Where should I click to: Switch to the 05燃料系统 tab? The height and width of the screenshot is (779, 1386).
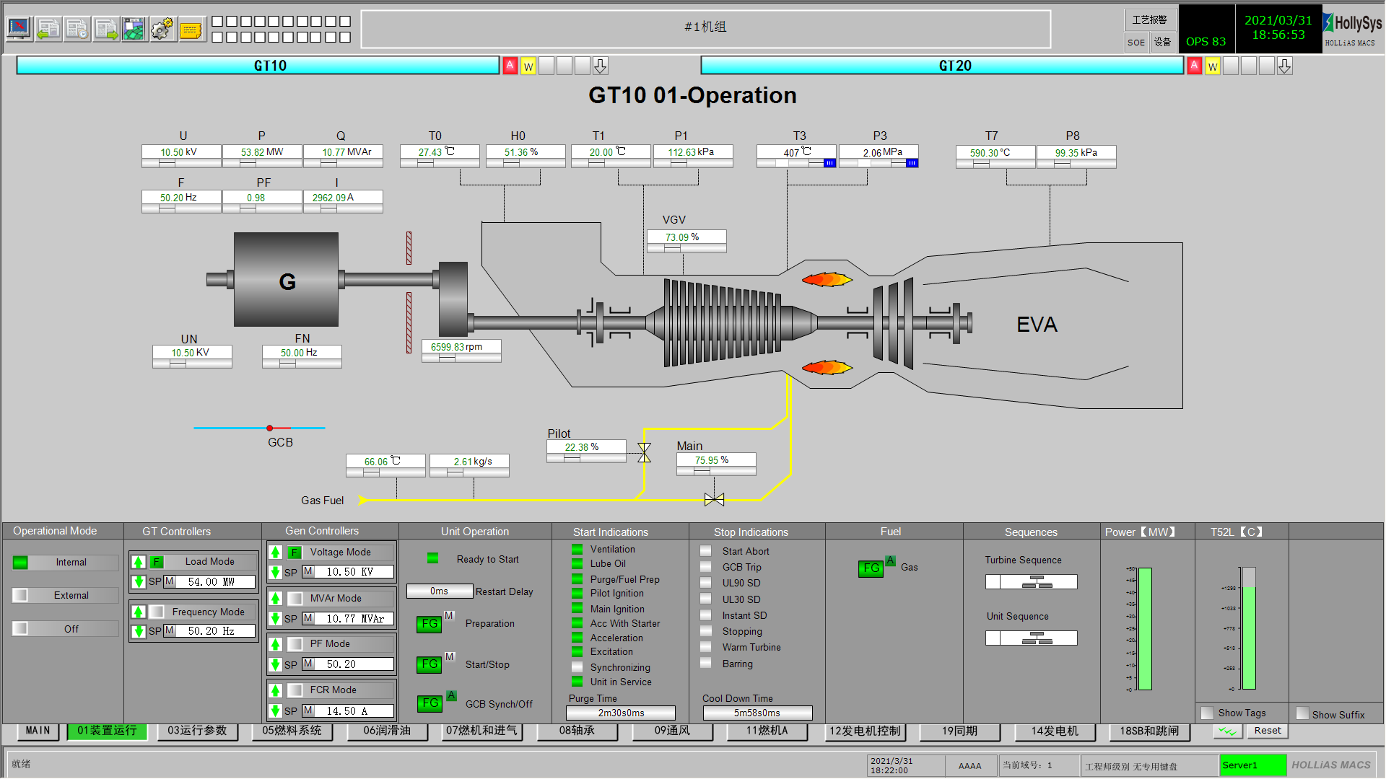tap(292, 731)
